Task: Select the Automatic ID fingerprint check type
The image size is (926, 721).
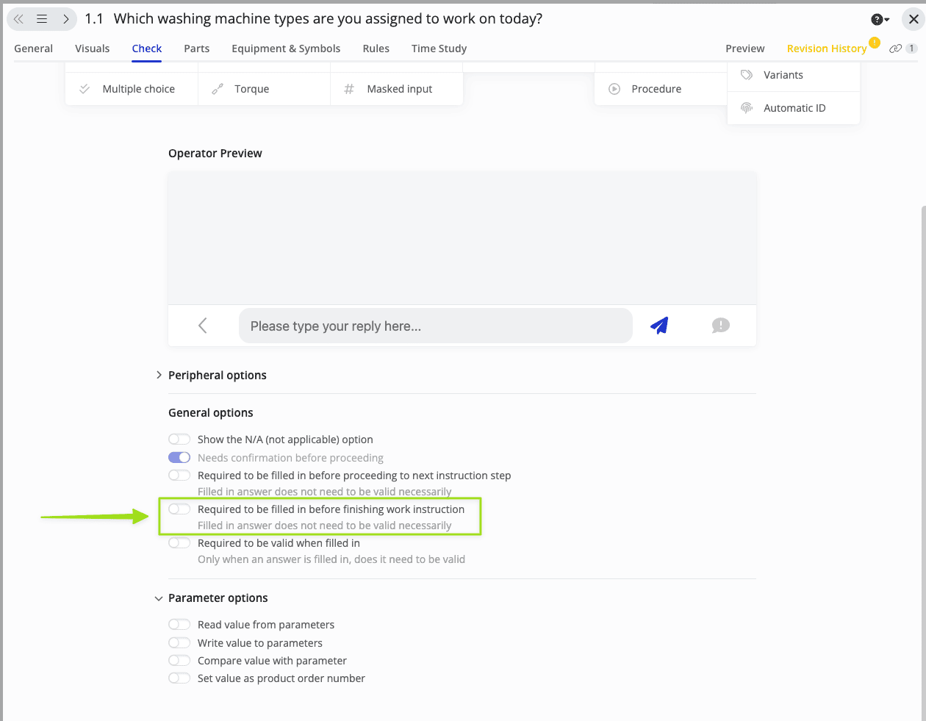Action: coord(794,108)
